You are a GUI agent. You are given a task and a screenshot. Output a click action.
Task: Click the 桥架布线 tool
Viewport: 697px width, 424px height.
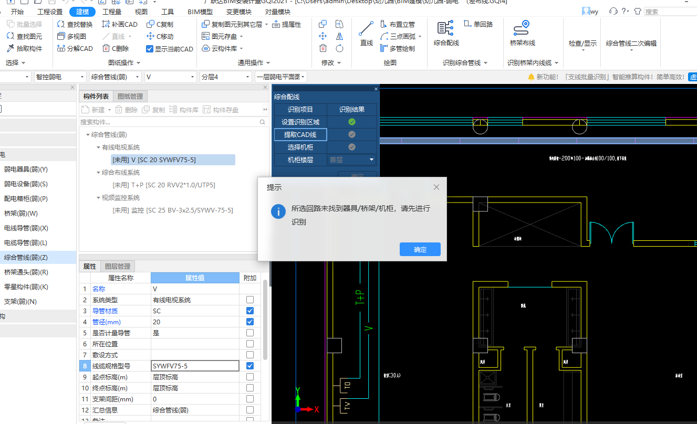point(522,34)
